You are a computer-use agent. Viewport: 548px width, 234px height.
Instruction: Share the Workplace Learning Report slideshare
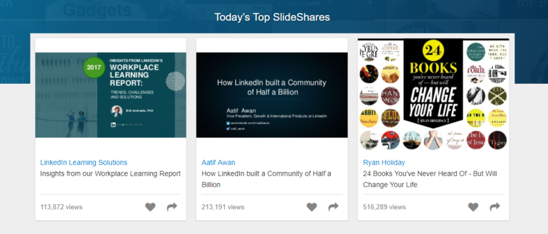coord(172,207)
